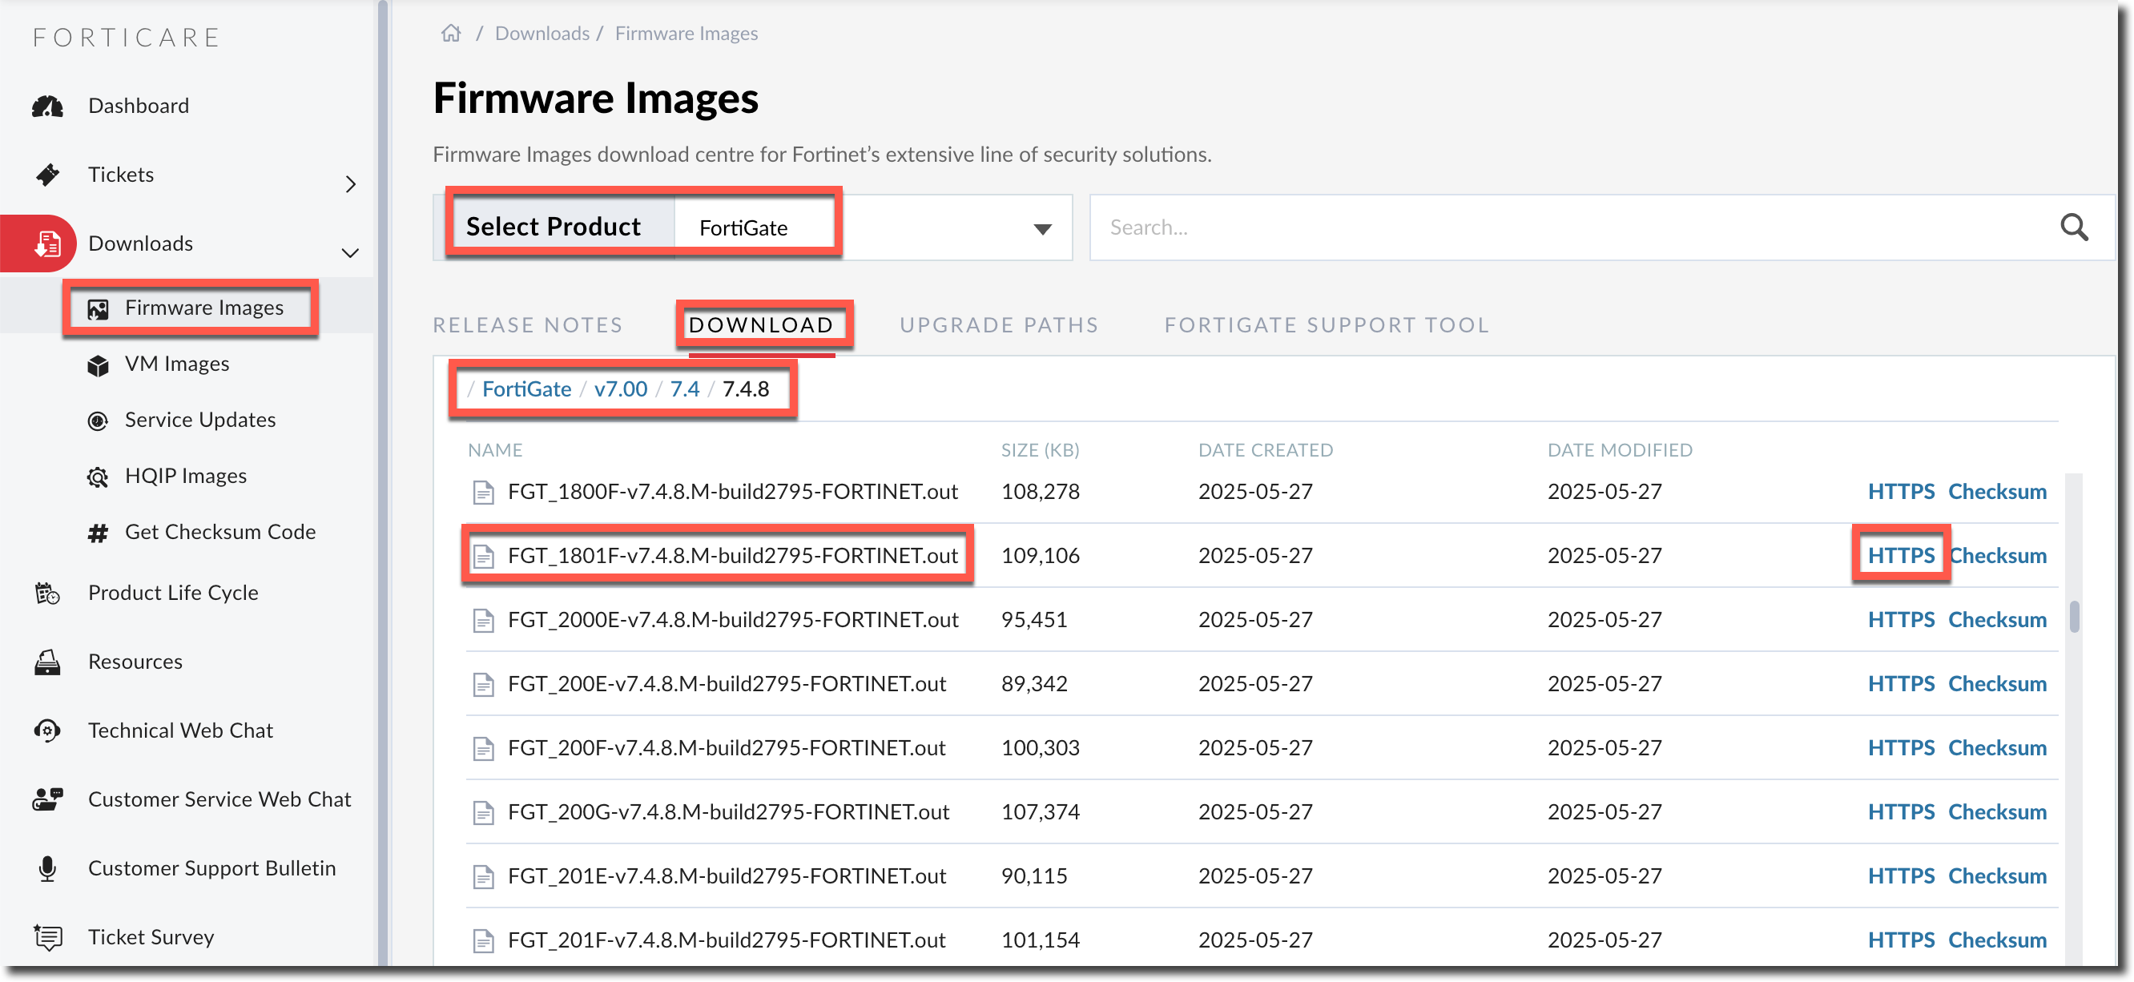2134x982 pixels.
Task: Click the Technical Web Chat headset icon
Action: click(x=47, y=730)
